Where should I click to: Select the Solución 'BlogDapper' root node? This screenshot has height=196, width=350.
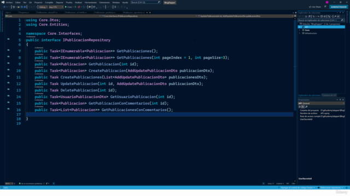point(319,24)
